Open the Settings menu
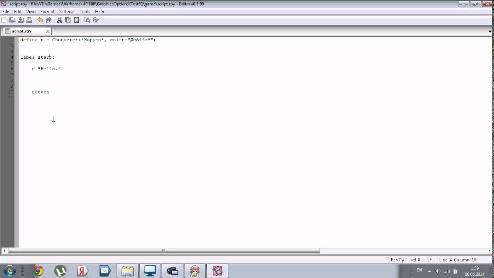 67,12
